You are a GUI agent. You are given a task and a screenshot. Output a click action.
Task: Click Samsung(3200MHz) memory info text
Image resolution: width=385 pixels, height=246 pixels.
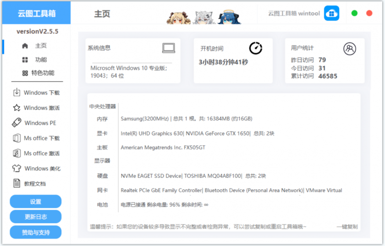pos(187,119)
